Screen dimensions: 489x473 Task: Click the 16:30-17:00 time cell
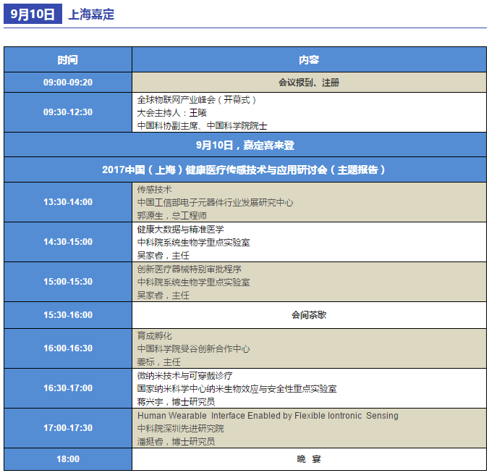click(67, 388)
